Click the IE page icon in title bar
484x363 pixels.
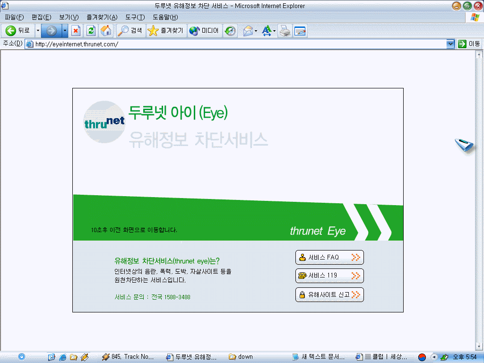pos(5,6)
